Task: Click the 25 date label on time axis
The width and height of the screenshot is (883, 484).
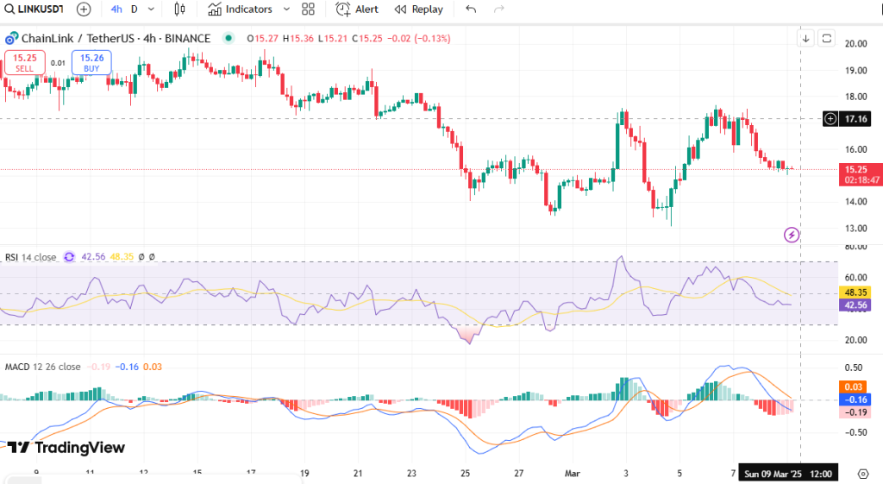Action: pos(465,474)
